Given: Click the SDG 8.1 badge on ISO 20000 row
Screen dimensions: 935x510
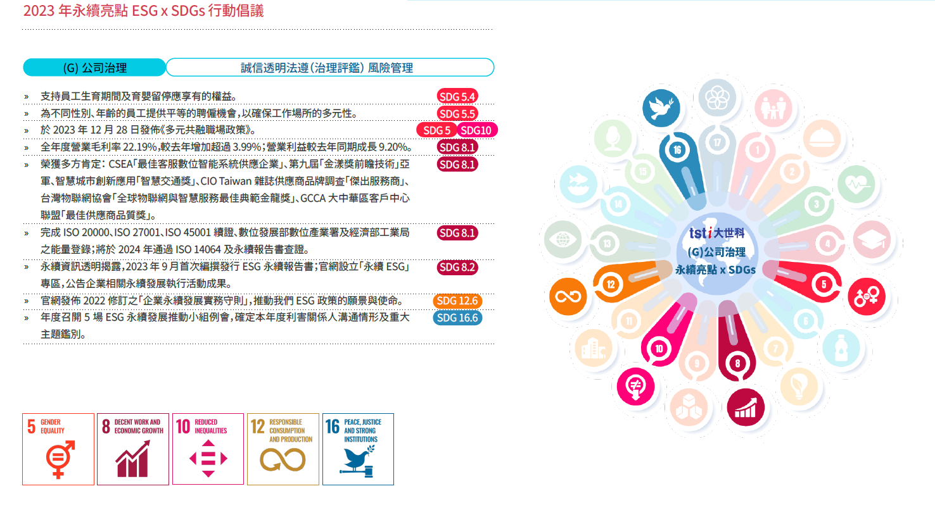Looking at the screenshot, I should [x=457, y=233].
